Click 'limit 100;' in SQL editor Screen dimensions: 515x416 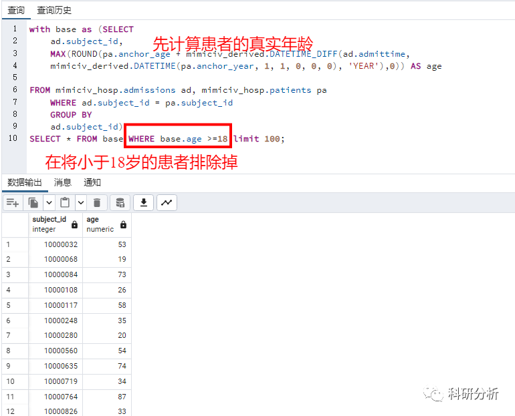259,139
